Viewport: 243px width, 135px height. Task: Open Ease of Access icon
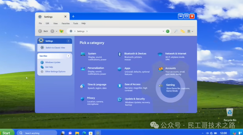coord(119,86)
